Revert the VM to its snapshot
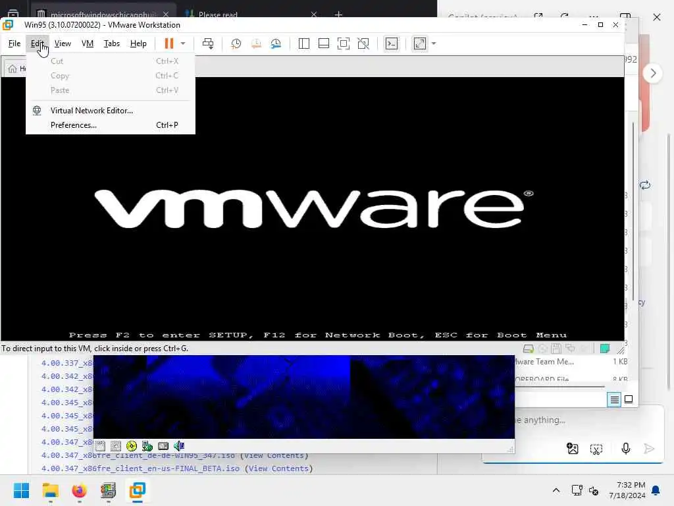 pyautogui.click(x=256, y=43)
